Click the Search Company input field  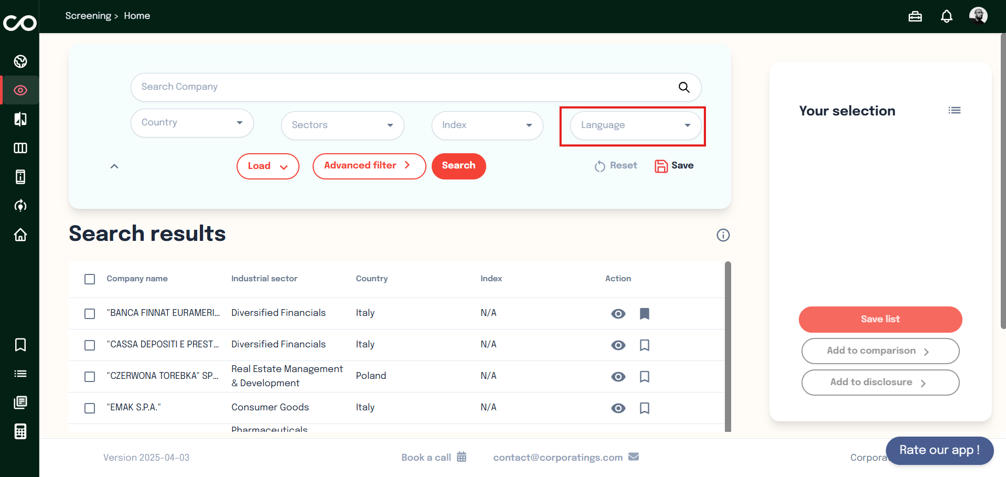[404, 87]
